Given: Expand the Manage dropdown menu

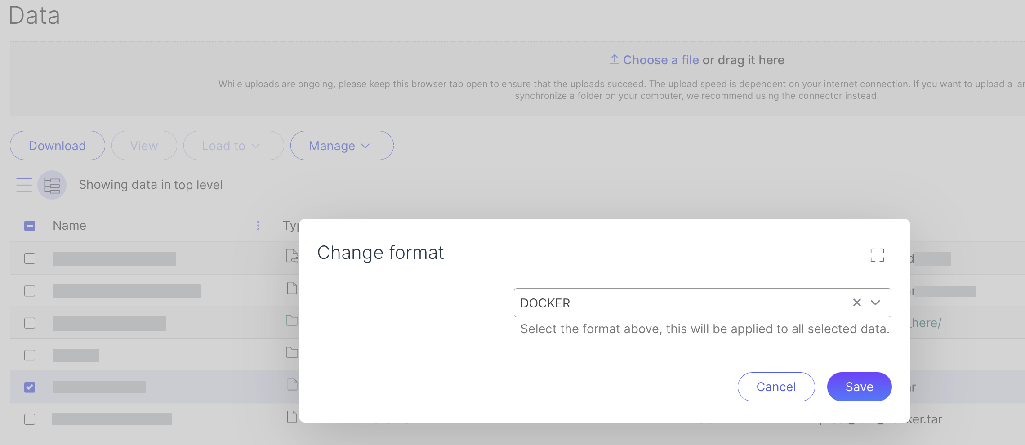Looking at the screenshot, I should pyautogui.click(x=342, y=146).
